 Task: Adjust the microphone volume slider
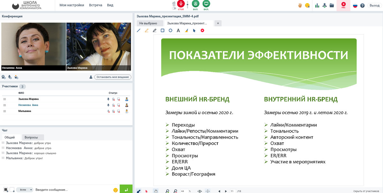point(188,4)
